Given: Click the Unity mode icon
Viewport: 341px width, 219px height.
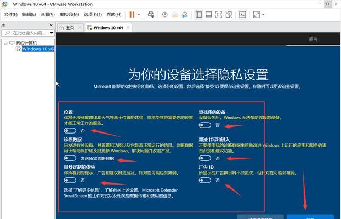Looking at the screenshot, I should click(229, 15).
